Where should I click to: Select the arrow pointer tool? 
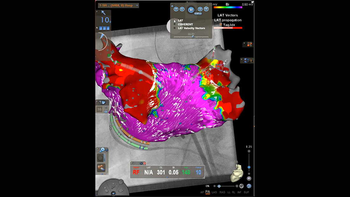coord(103,12)
